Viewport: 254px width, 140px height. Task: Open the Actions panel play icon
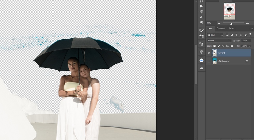pyautogui.click(x=202, y=6)
